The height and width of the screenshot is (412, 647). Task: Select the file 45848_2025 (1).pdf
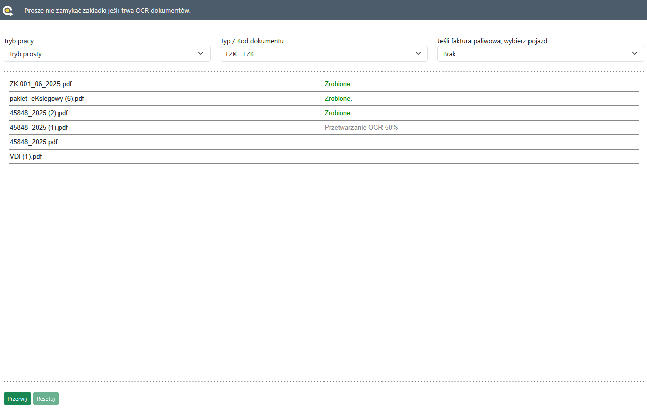(x=39, y=128)
